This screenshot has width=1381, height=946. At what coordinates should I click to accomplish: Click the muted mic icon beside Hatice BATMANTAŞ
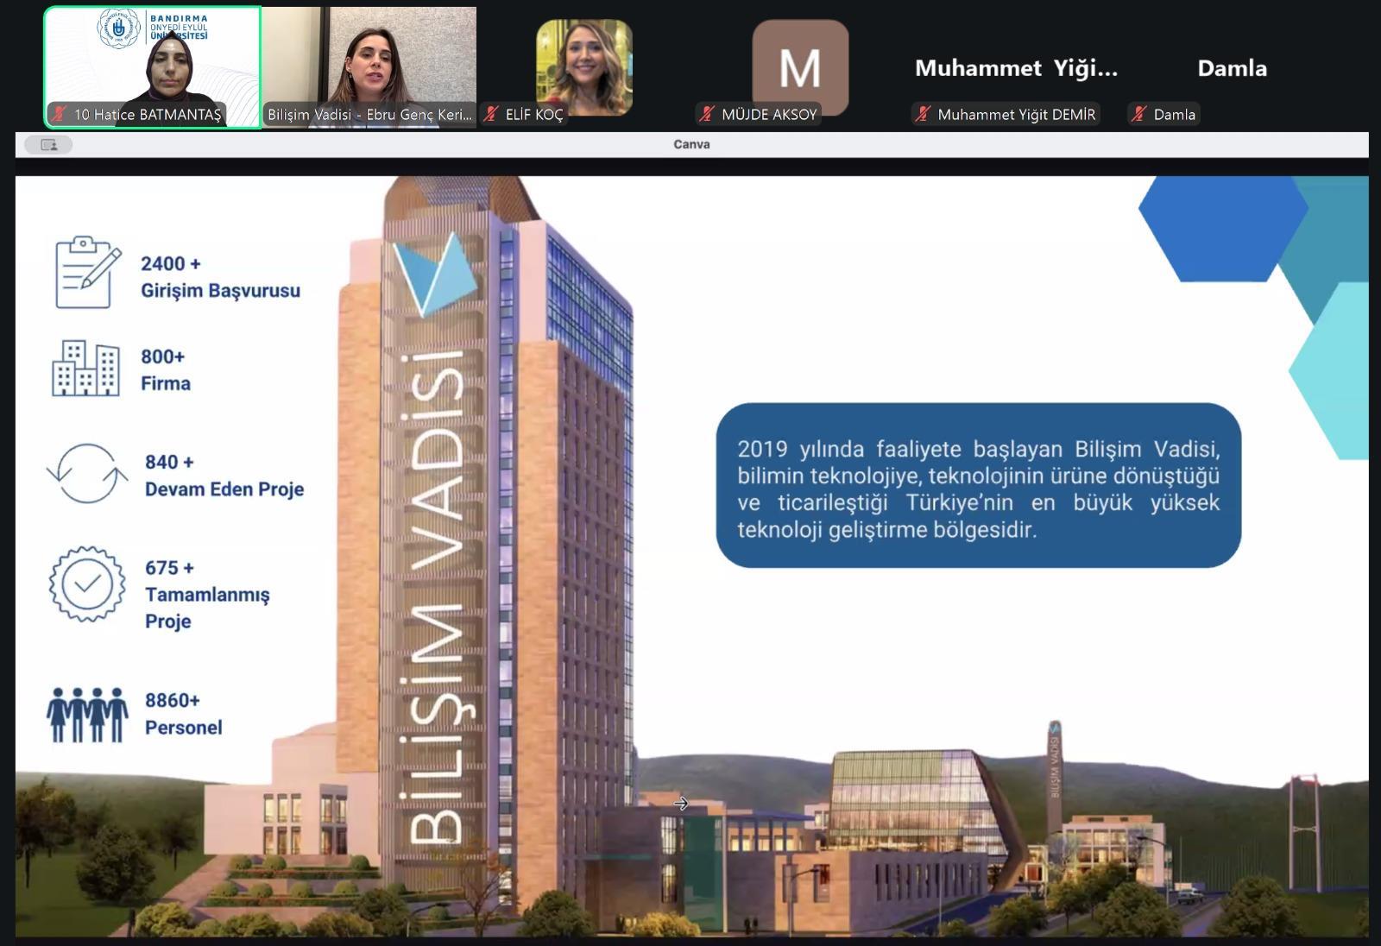point(60,114)
